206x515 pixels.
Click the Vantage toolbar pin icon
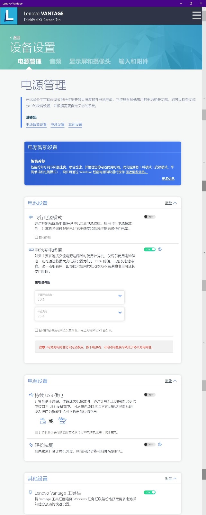31,492
